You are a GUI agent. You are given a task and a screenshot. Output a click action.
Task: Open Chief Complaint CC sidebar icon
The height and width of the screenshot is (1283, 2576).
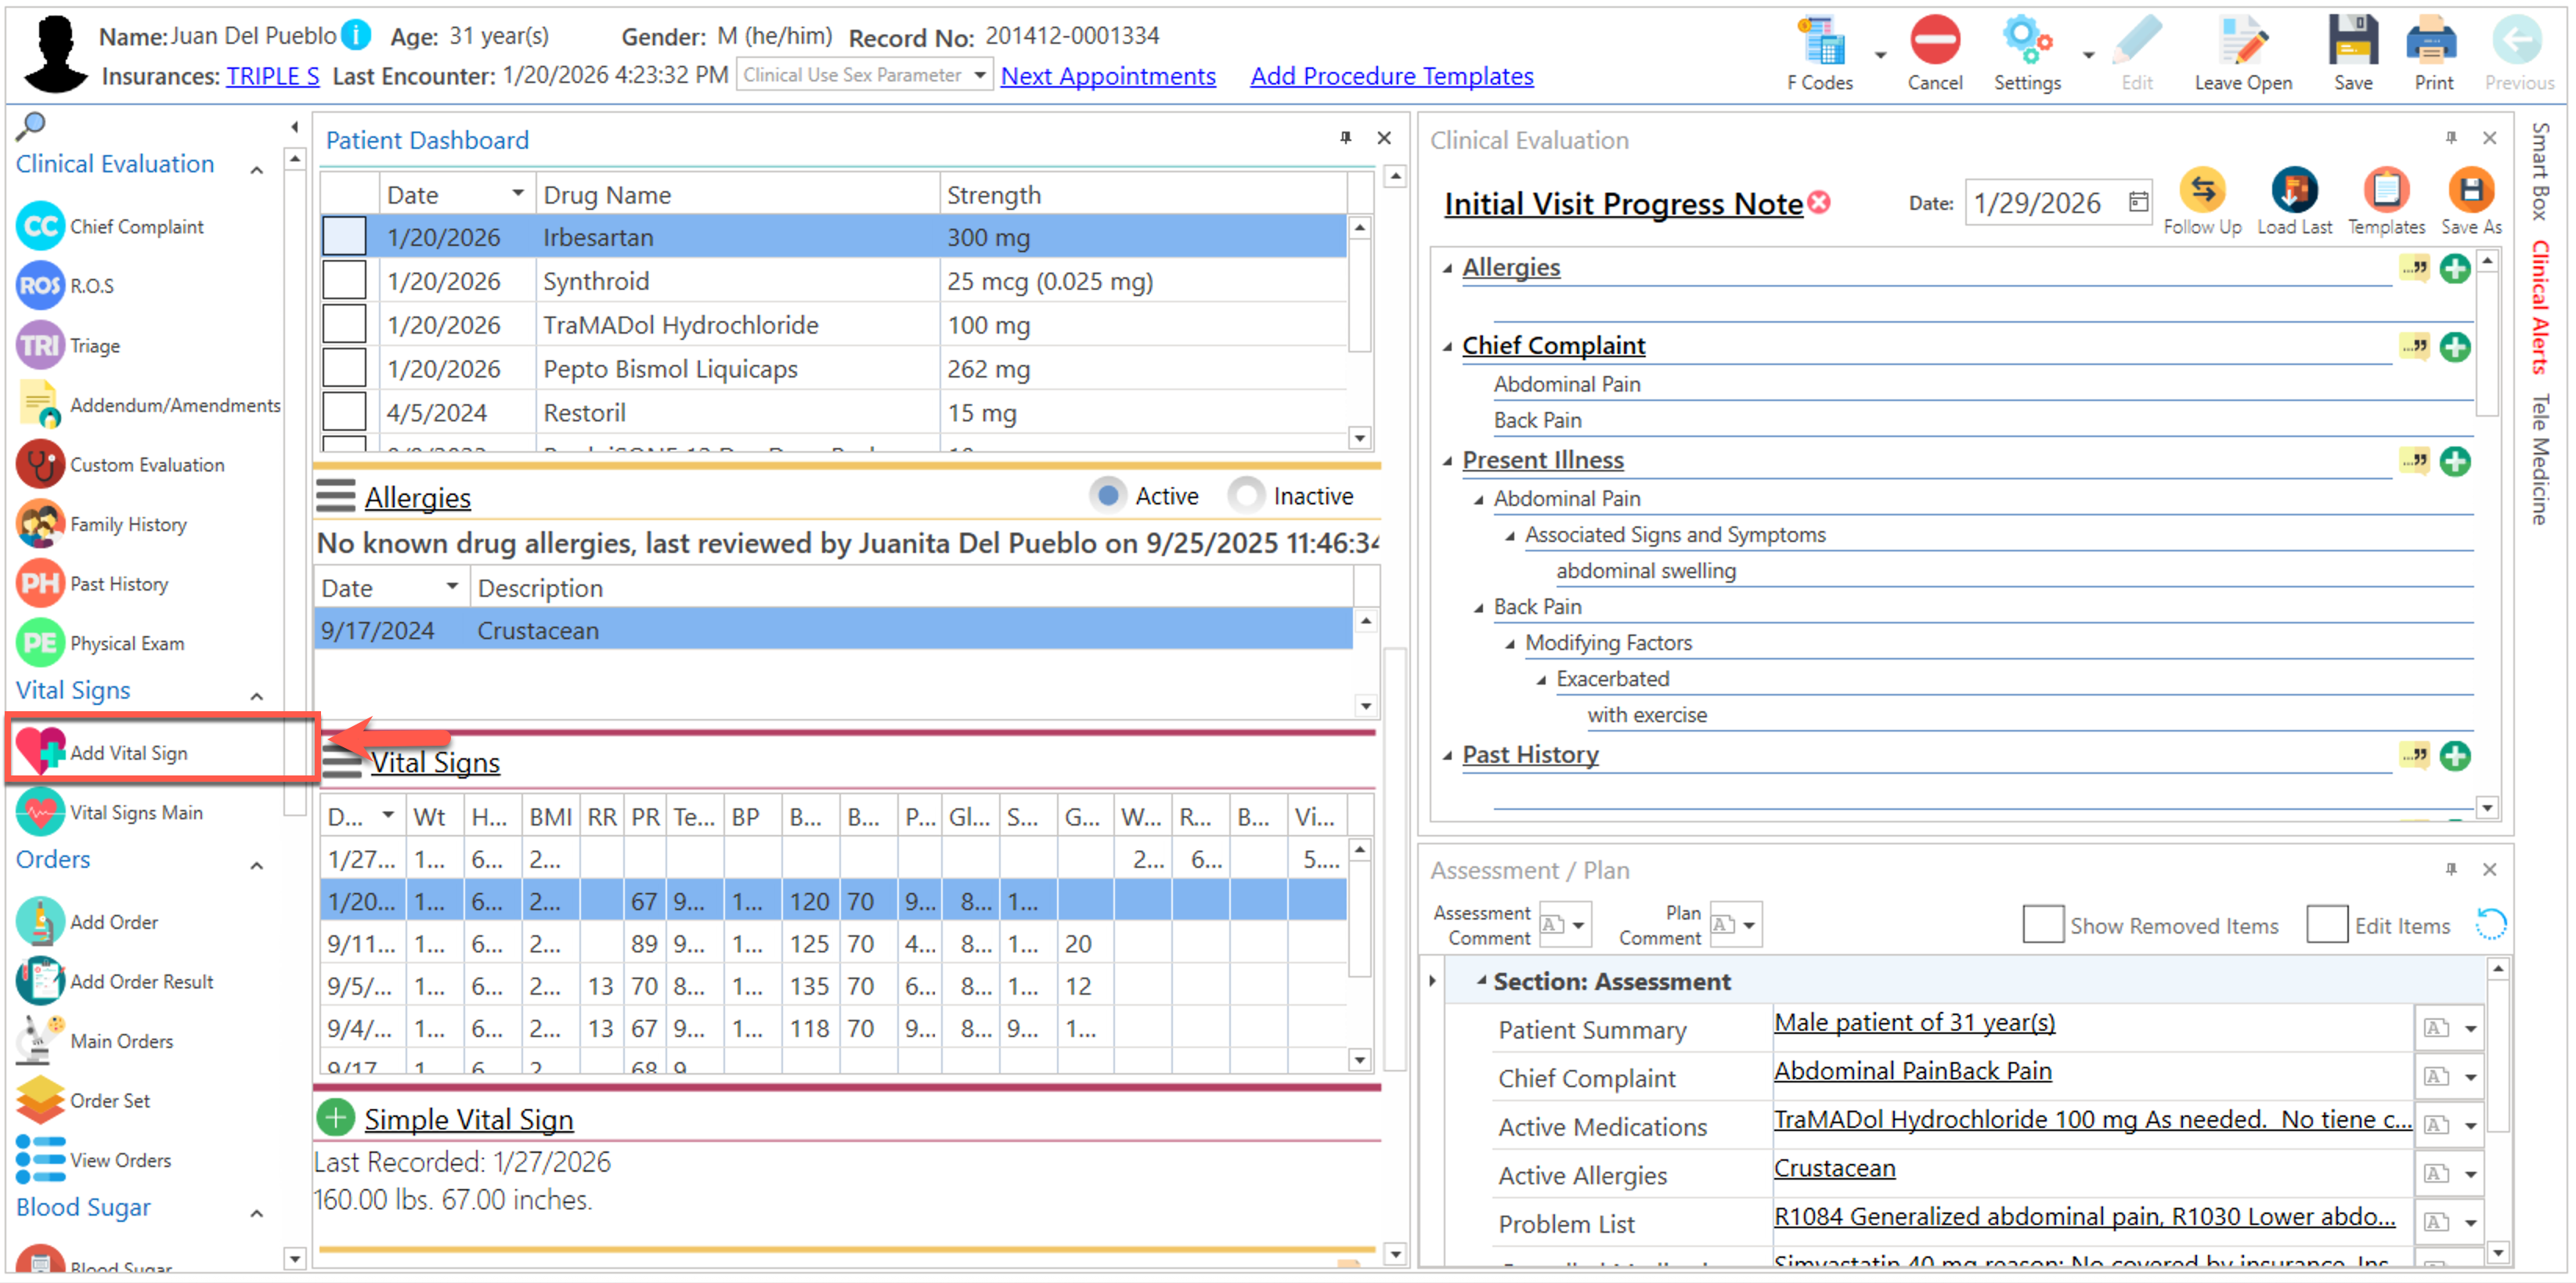40,227
